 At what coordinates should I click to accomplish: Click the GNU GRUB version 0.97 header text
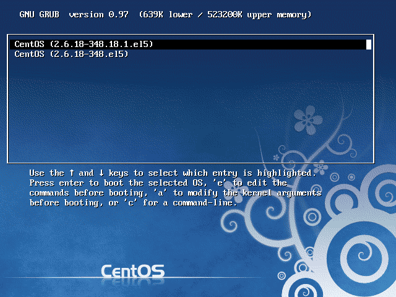pyautogui.click(x=74, y=15)
